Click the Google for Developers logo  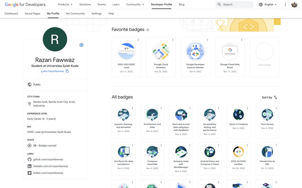pos(25,5)
